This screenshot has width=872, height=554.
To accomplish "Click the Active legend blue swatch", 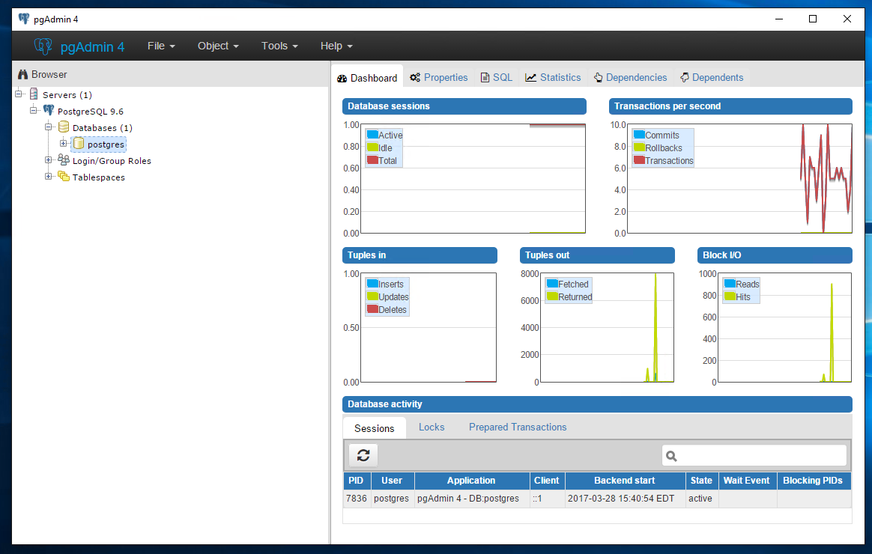I will pyautogui.click(x=372, y=135).
